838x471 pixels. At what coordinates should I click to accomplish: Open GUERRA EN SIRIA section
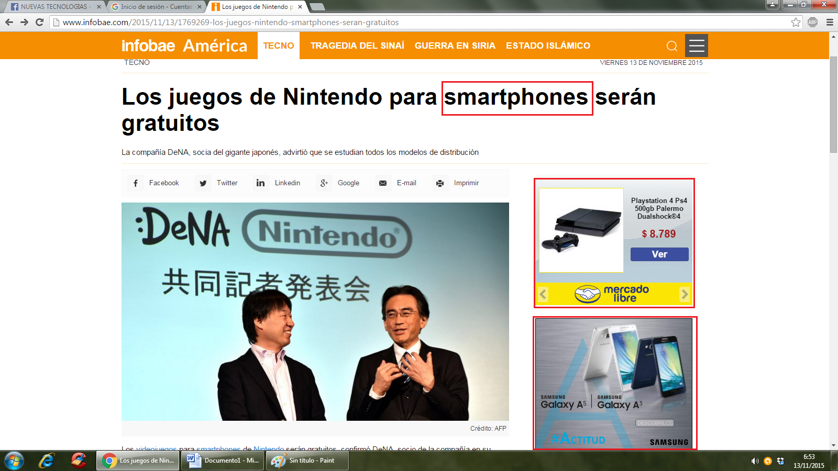[x=455, y=46]
